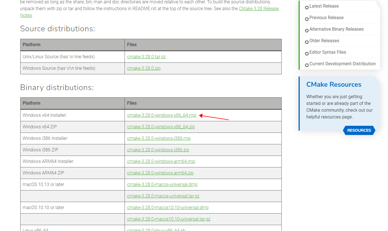The image size is (388, 231).
Task: Click the 'Source distributions:' heading
Action: [58, 29]
